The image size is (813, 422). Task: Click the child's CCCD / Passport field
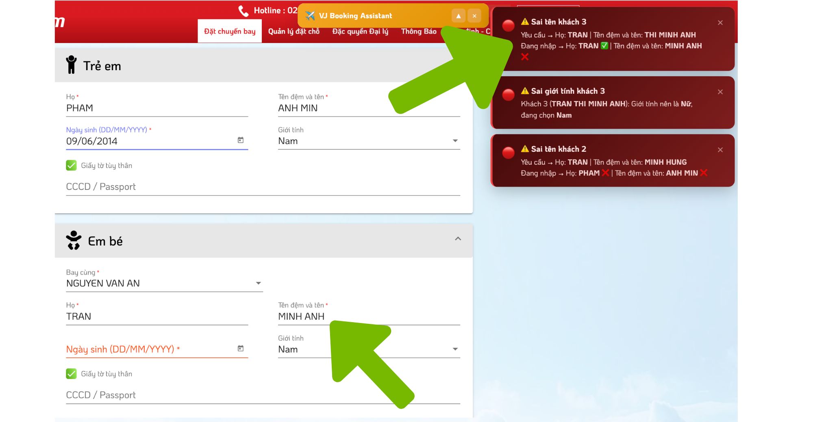[x=263, y=187]
